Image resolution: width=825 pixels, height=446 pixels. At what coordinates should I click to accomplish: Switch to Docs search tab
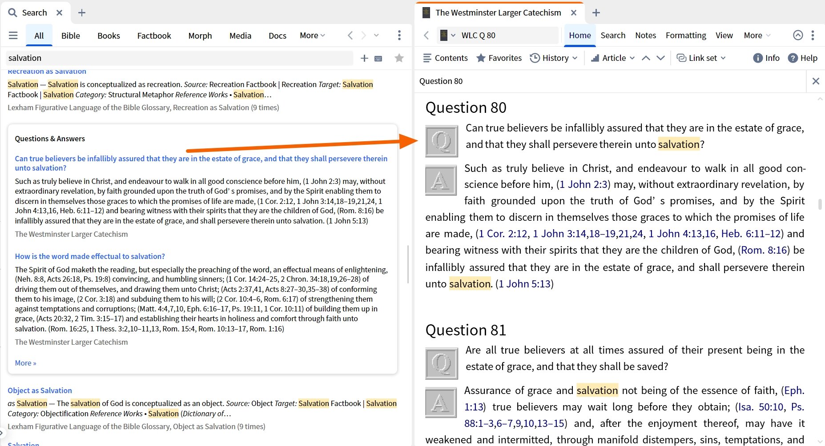[x=278, y=36]
